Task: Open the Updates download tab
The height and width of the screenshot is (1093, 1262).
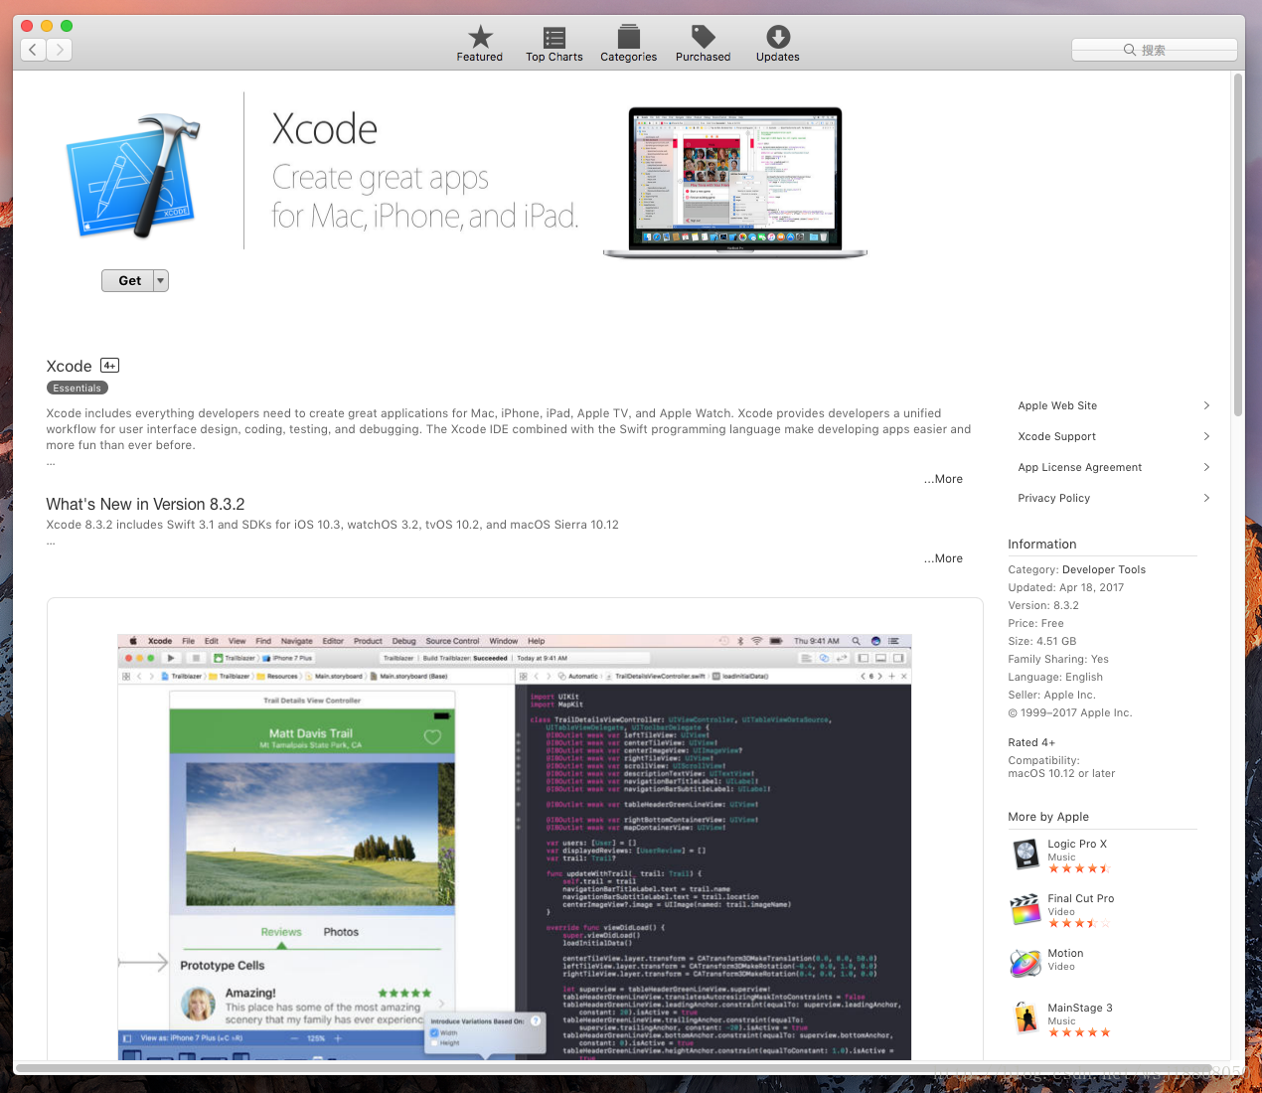Action: pos(778,44)
